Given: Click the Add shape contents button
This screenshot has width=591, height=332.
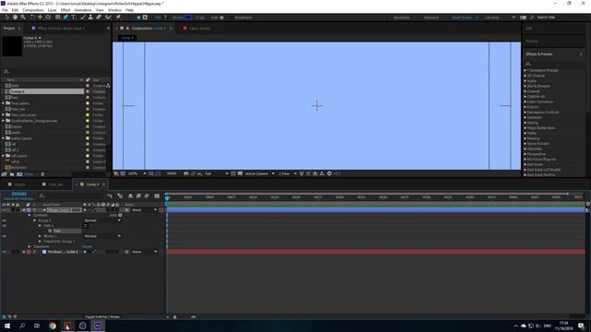Looking at the screenshot, I should 120,215.
